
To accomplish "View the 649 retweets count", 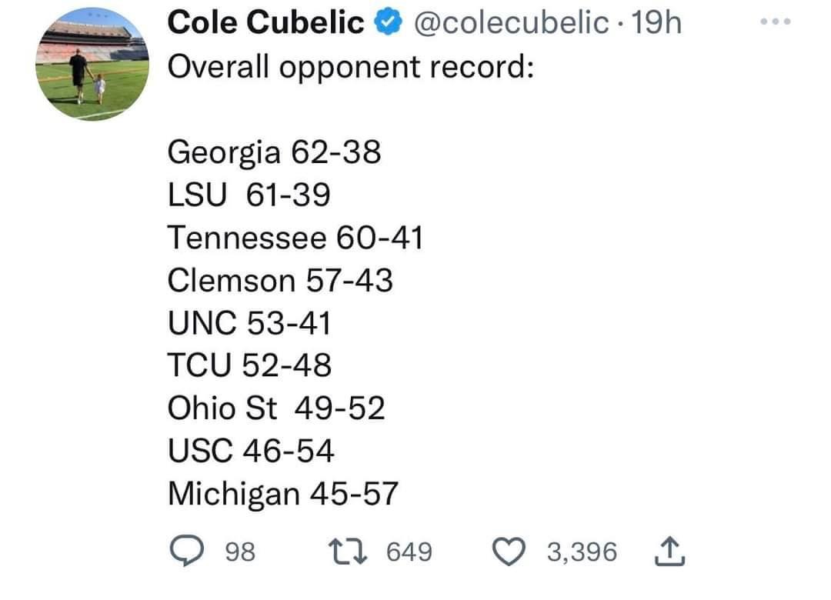I will (409, 552).
